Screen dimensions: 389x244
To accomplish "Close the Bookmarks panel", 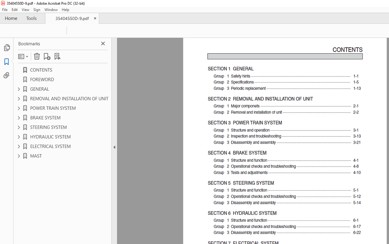I will coord(103,43).
